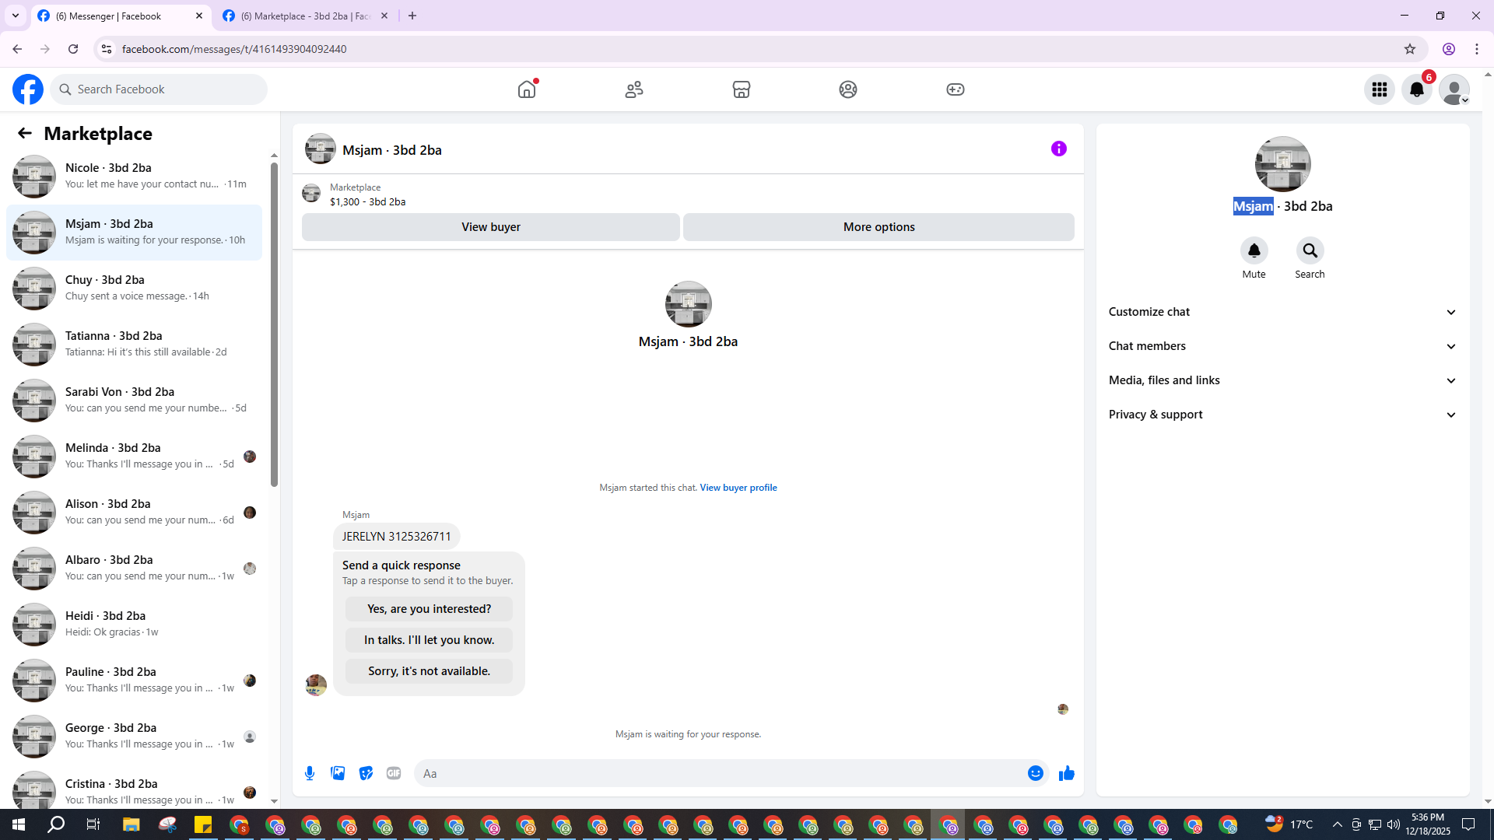The width and height of the screenshot is (1494, 840).
Task: Reload the page in browser
Action: point(73,49)
